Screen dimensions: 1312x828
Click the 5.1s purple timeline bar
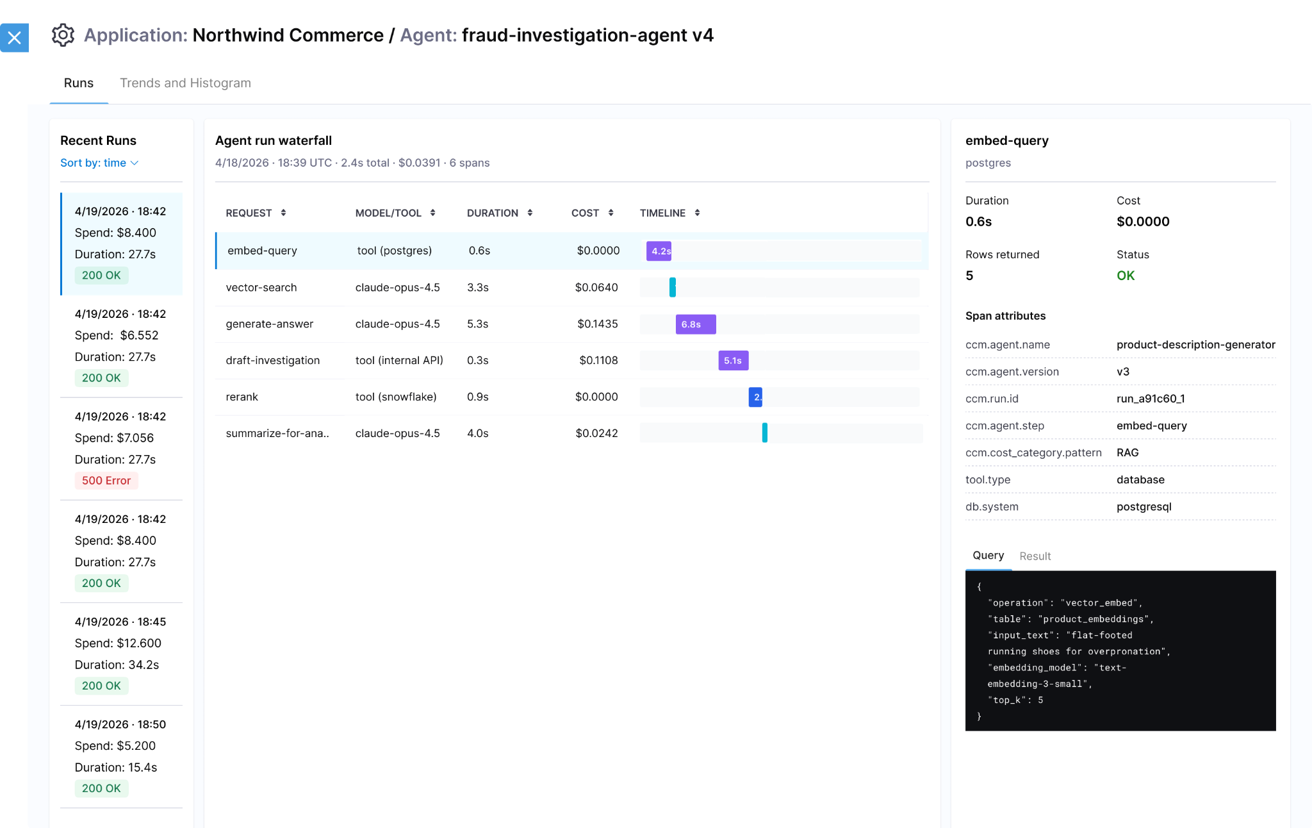pos(734,361)
